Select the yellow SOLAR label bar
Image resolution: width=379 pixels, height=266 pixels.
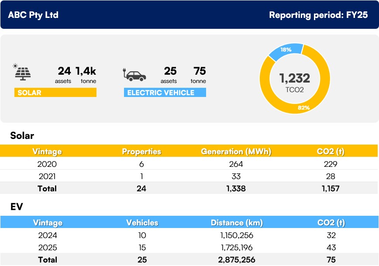pos(55,93)
